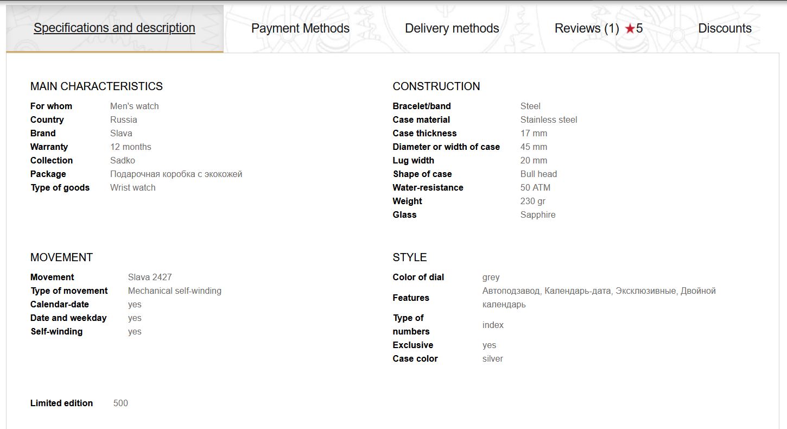Click the Slava brand value
The image size is (787, 429).
pos(121,134)
